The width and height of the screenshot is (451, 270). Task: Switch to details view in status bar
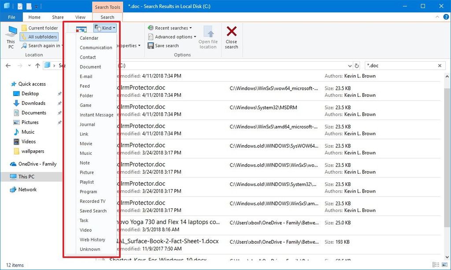coord(436,265)
